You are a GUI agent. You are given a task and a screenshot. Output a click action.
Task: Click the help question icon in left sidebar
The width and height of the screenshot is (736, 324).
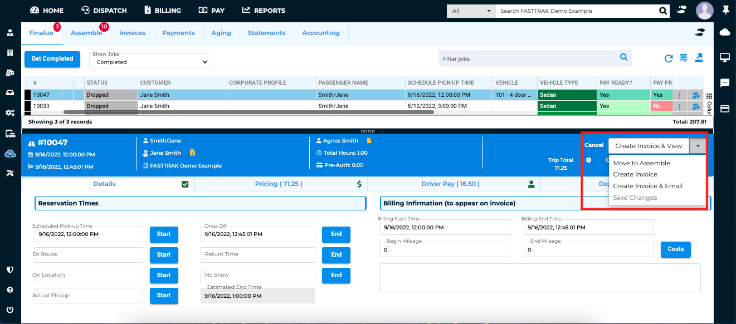pos(10,289)
